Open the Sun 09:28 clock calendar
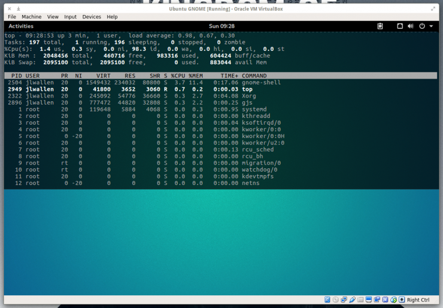This screenshot has height=308, width=443. 221,26
